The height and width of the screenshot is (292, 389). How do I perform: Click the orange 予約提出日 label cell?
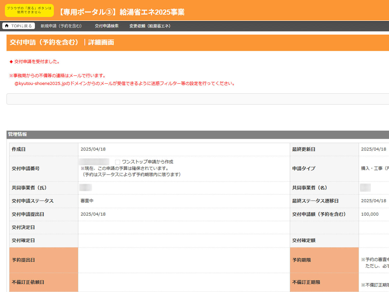point(44,260)
